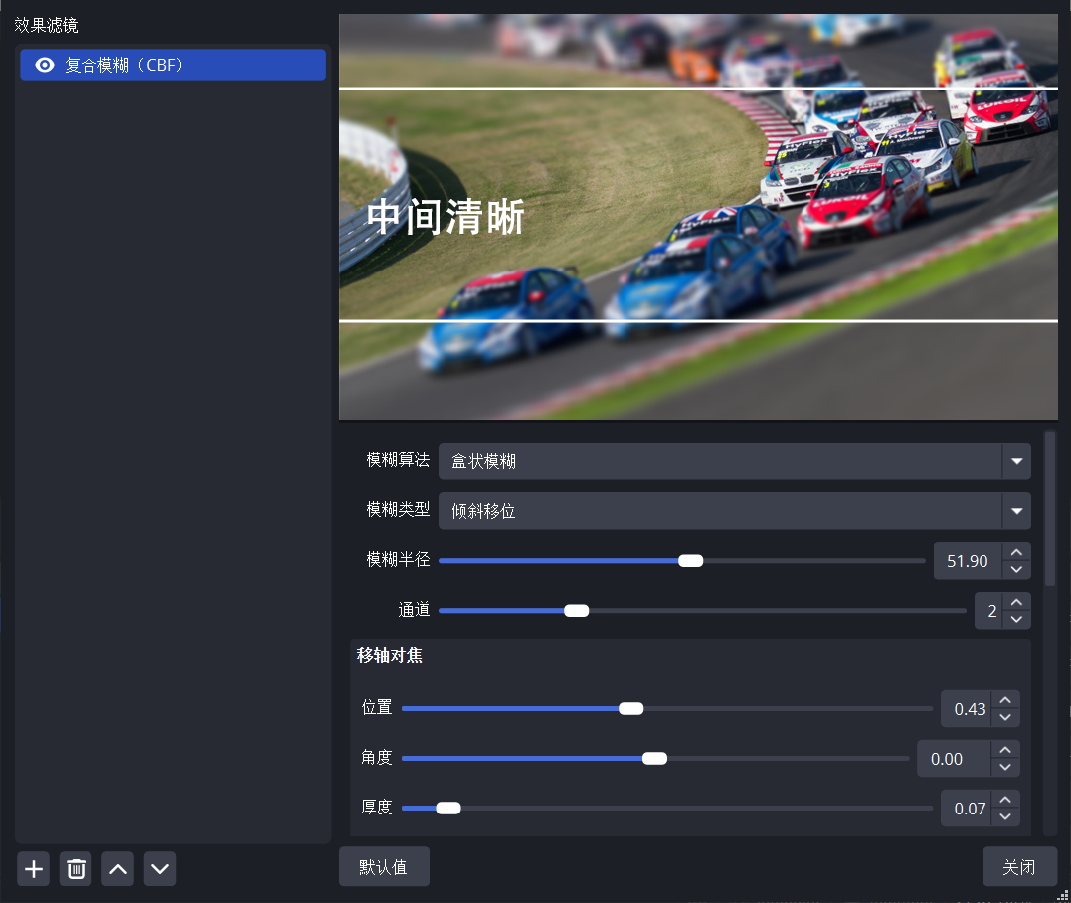Increase the 角度 value with up arrow
The width and height of the screenshot is (1071, 903).
pyautogui.click(x=1005, y=750)
